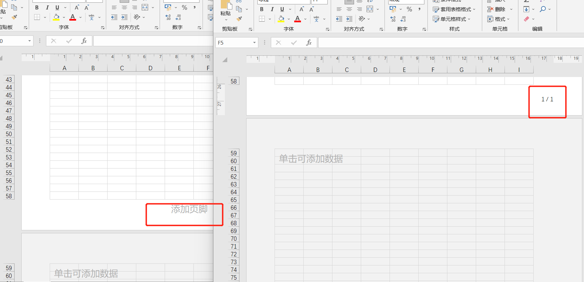Increase indent in the right window
The image size is (584, 282).
coord(349,19)
